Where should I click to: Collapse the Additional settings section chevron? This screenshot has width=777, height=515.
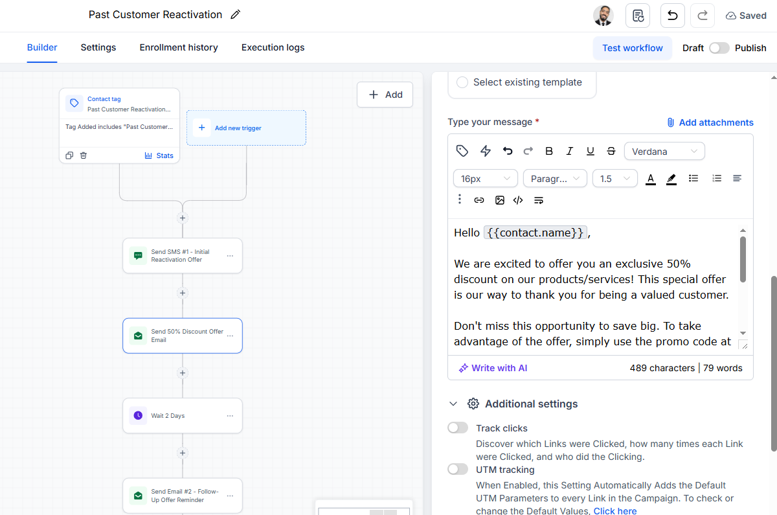453,404
